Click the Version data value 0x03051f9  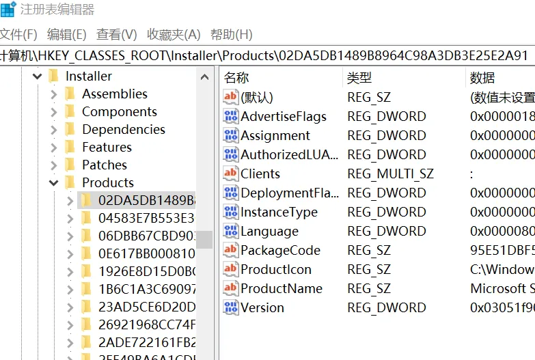(x=502, y=308)
